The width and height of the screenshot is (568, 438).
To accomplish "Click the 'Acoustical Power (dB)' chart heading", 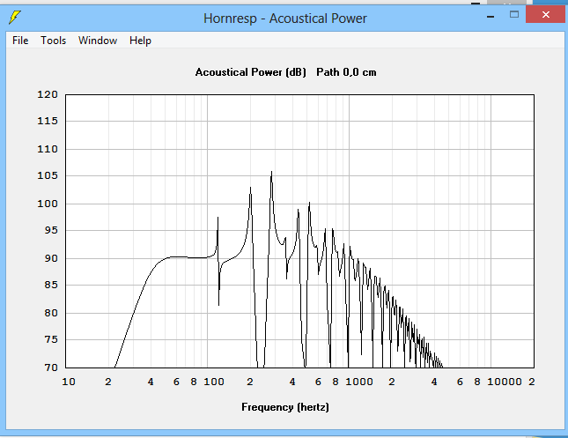I will coord(251,72).
